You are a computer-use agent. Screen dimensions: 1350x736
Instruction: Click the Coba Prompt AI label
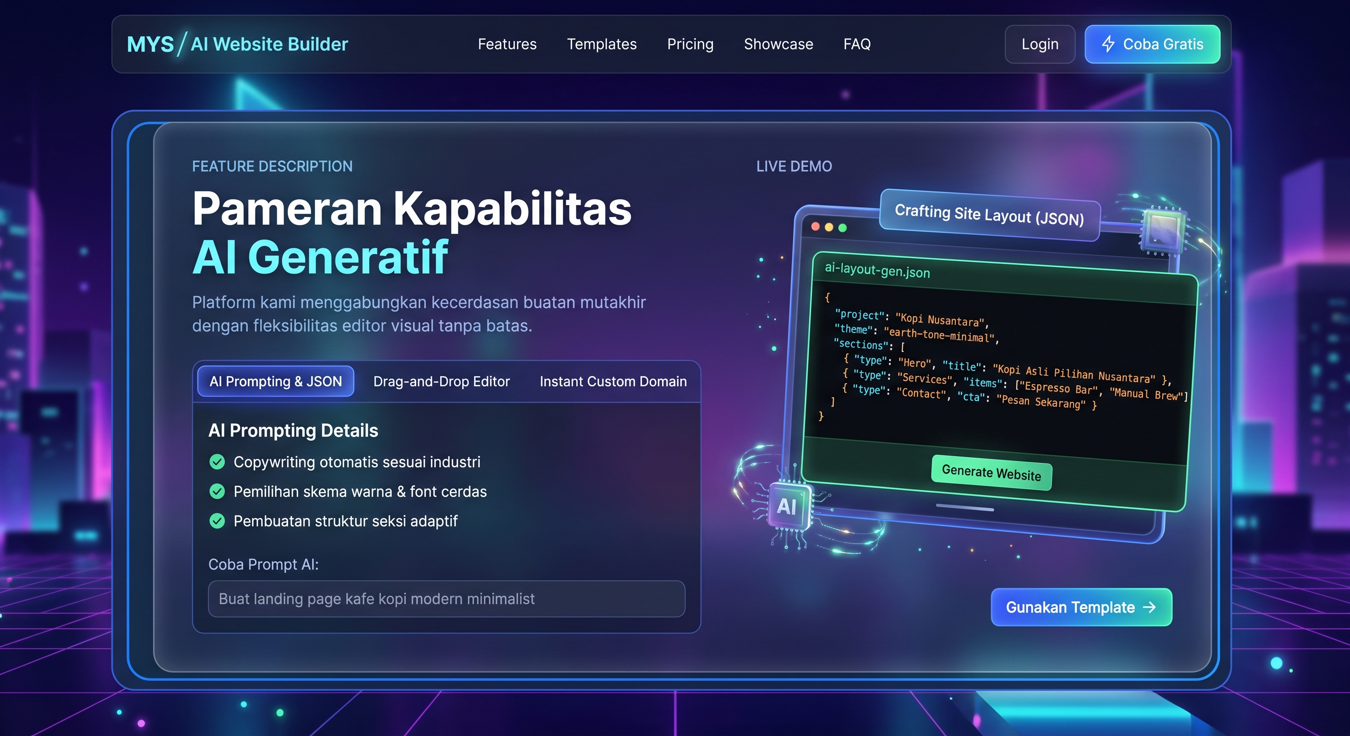tap(264, 564)
